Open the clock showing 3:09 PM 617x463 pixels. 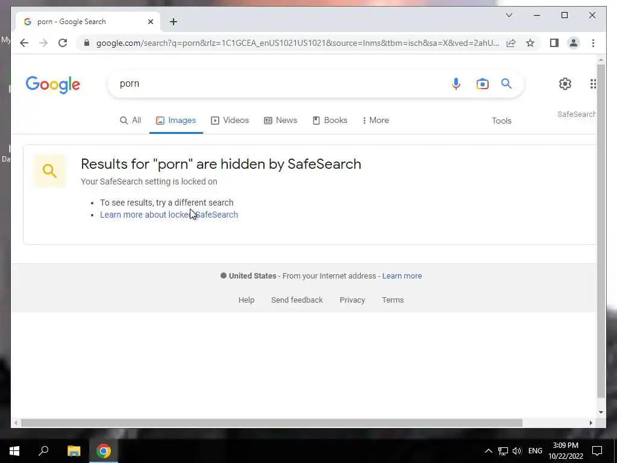566,451
